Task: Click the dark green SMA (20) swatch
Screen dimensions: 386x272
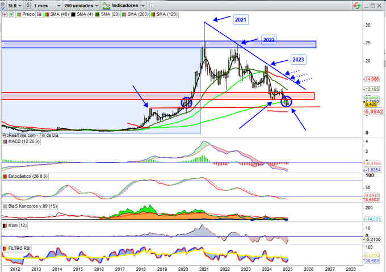Action: pyautogui.click(x=97, y=15)
